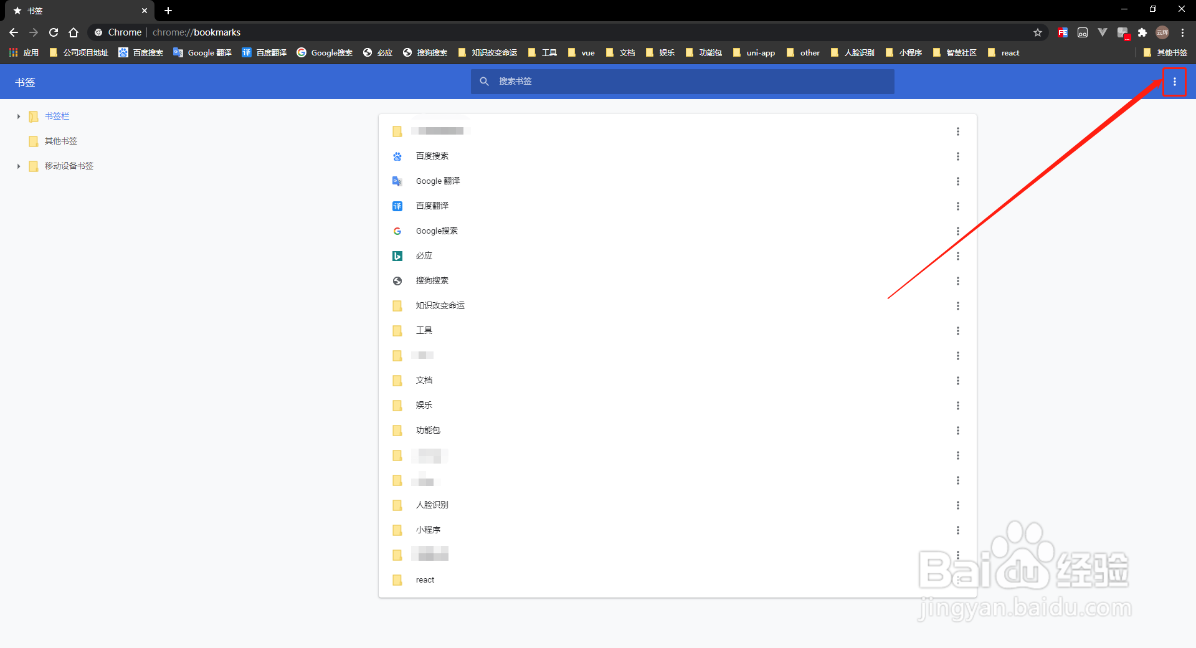1196x648 pixels.
Task: Open more actions for 文档 folder row
Action: tap(958, 381)
